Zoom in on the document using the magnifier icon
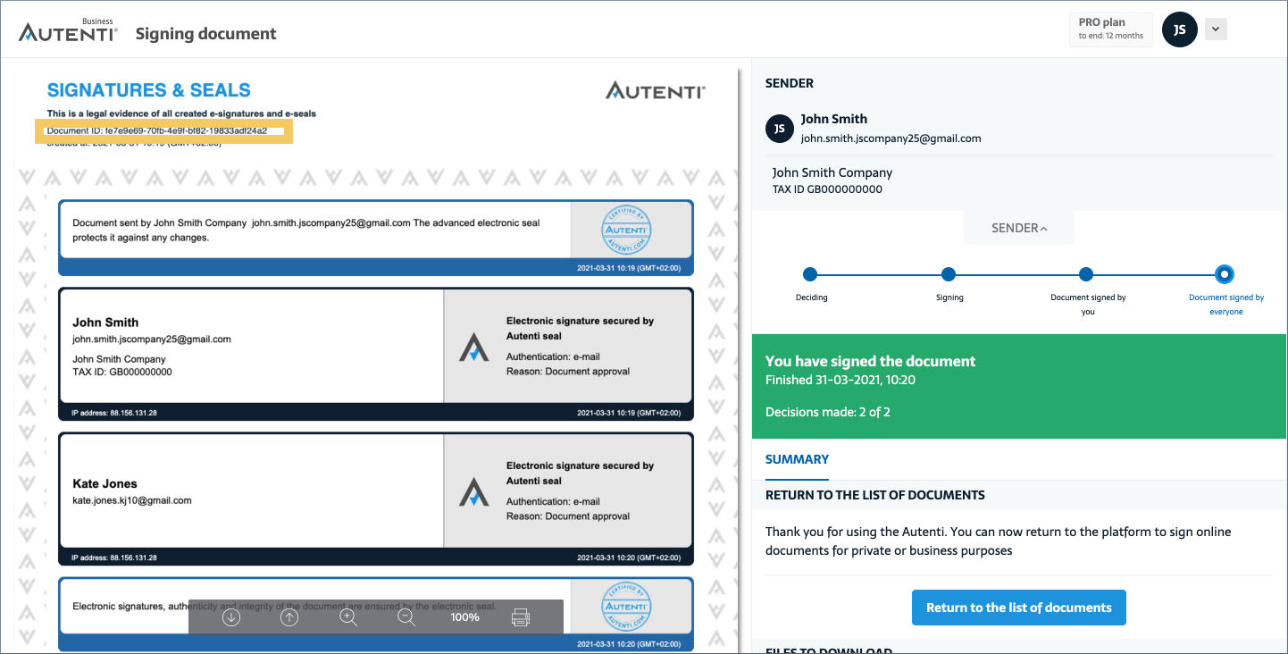The image size is (1288, 654). (347, 616)
